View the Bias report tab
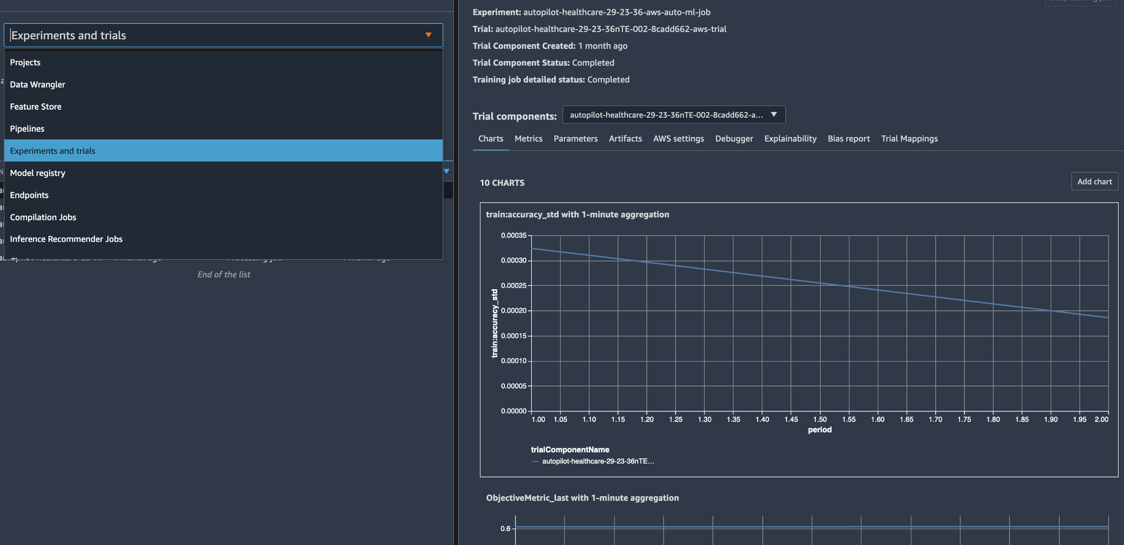The image size is (1124, 545). pos(849,138)
